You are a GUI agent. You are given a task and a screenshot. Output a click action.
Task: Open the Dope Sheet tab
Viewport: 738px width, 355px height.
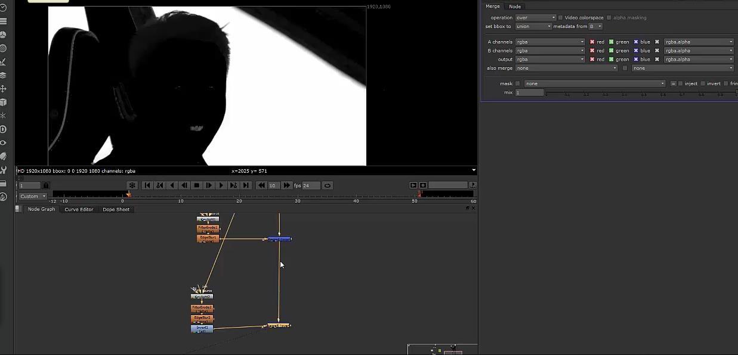116,209
